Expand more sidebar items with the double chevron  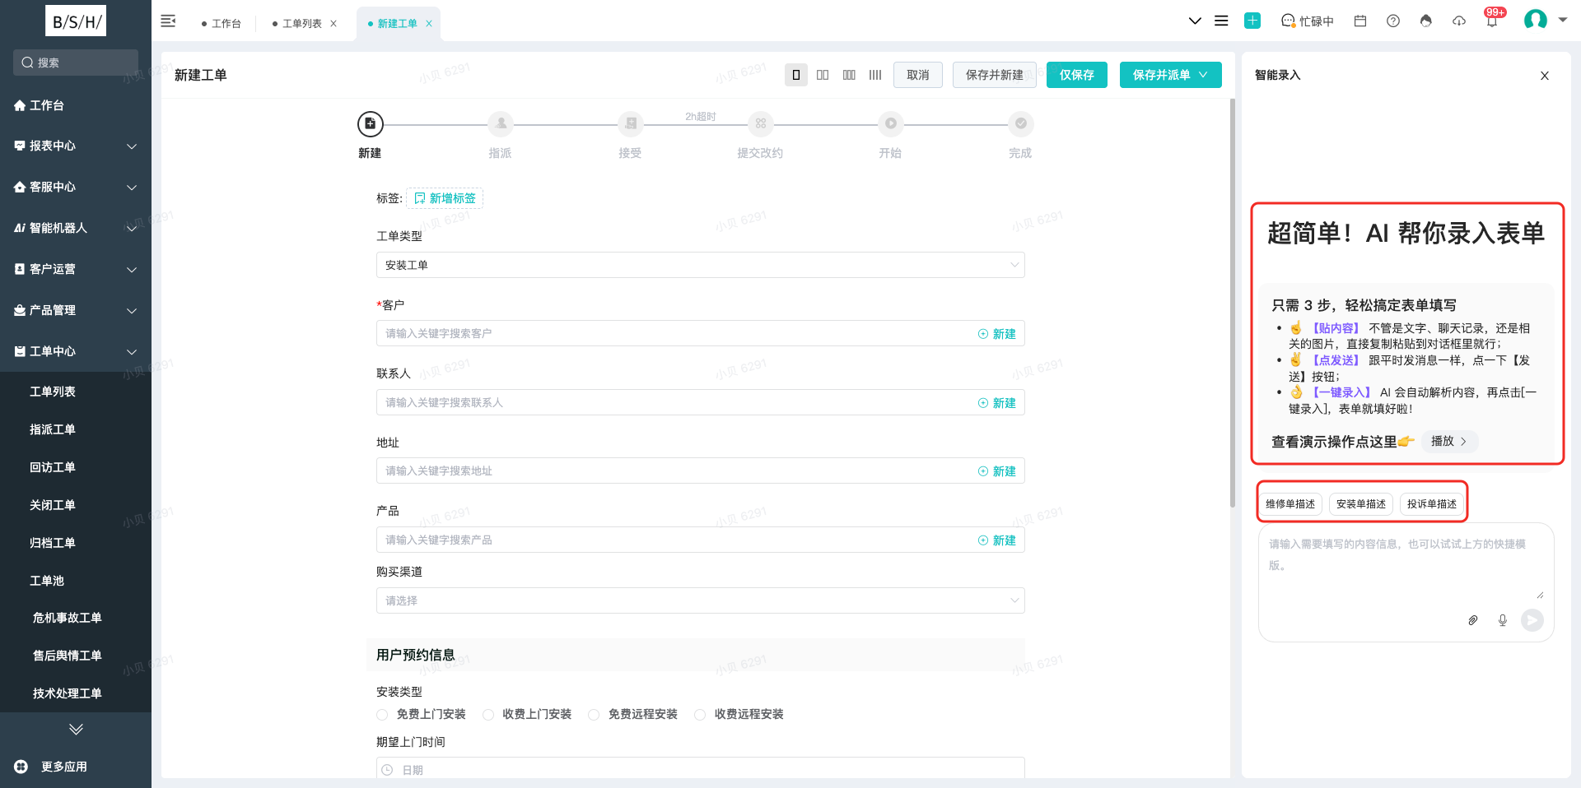click(77, 730)
